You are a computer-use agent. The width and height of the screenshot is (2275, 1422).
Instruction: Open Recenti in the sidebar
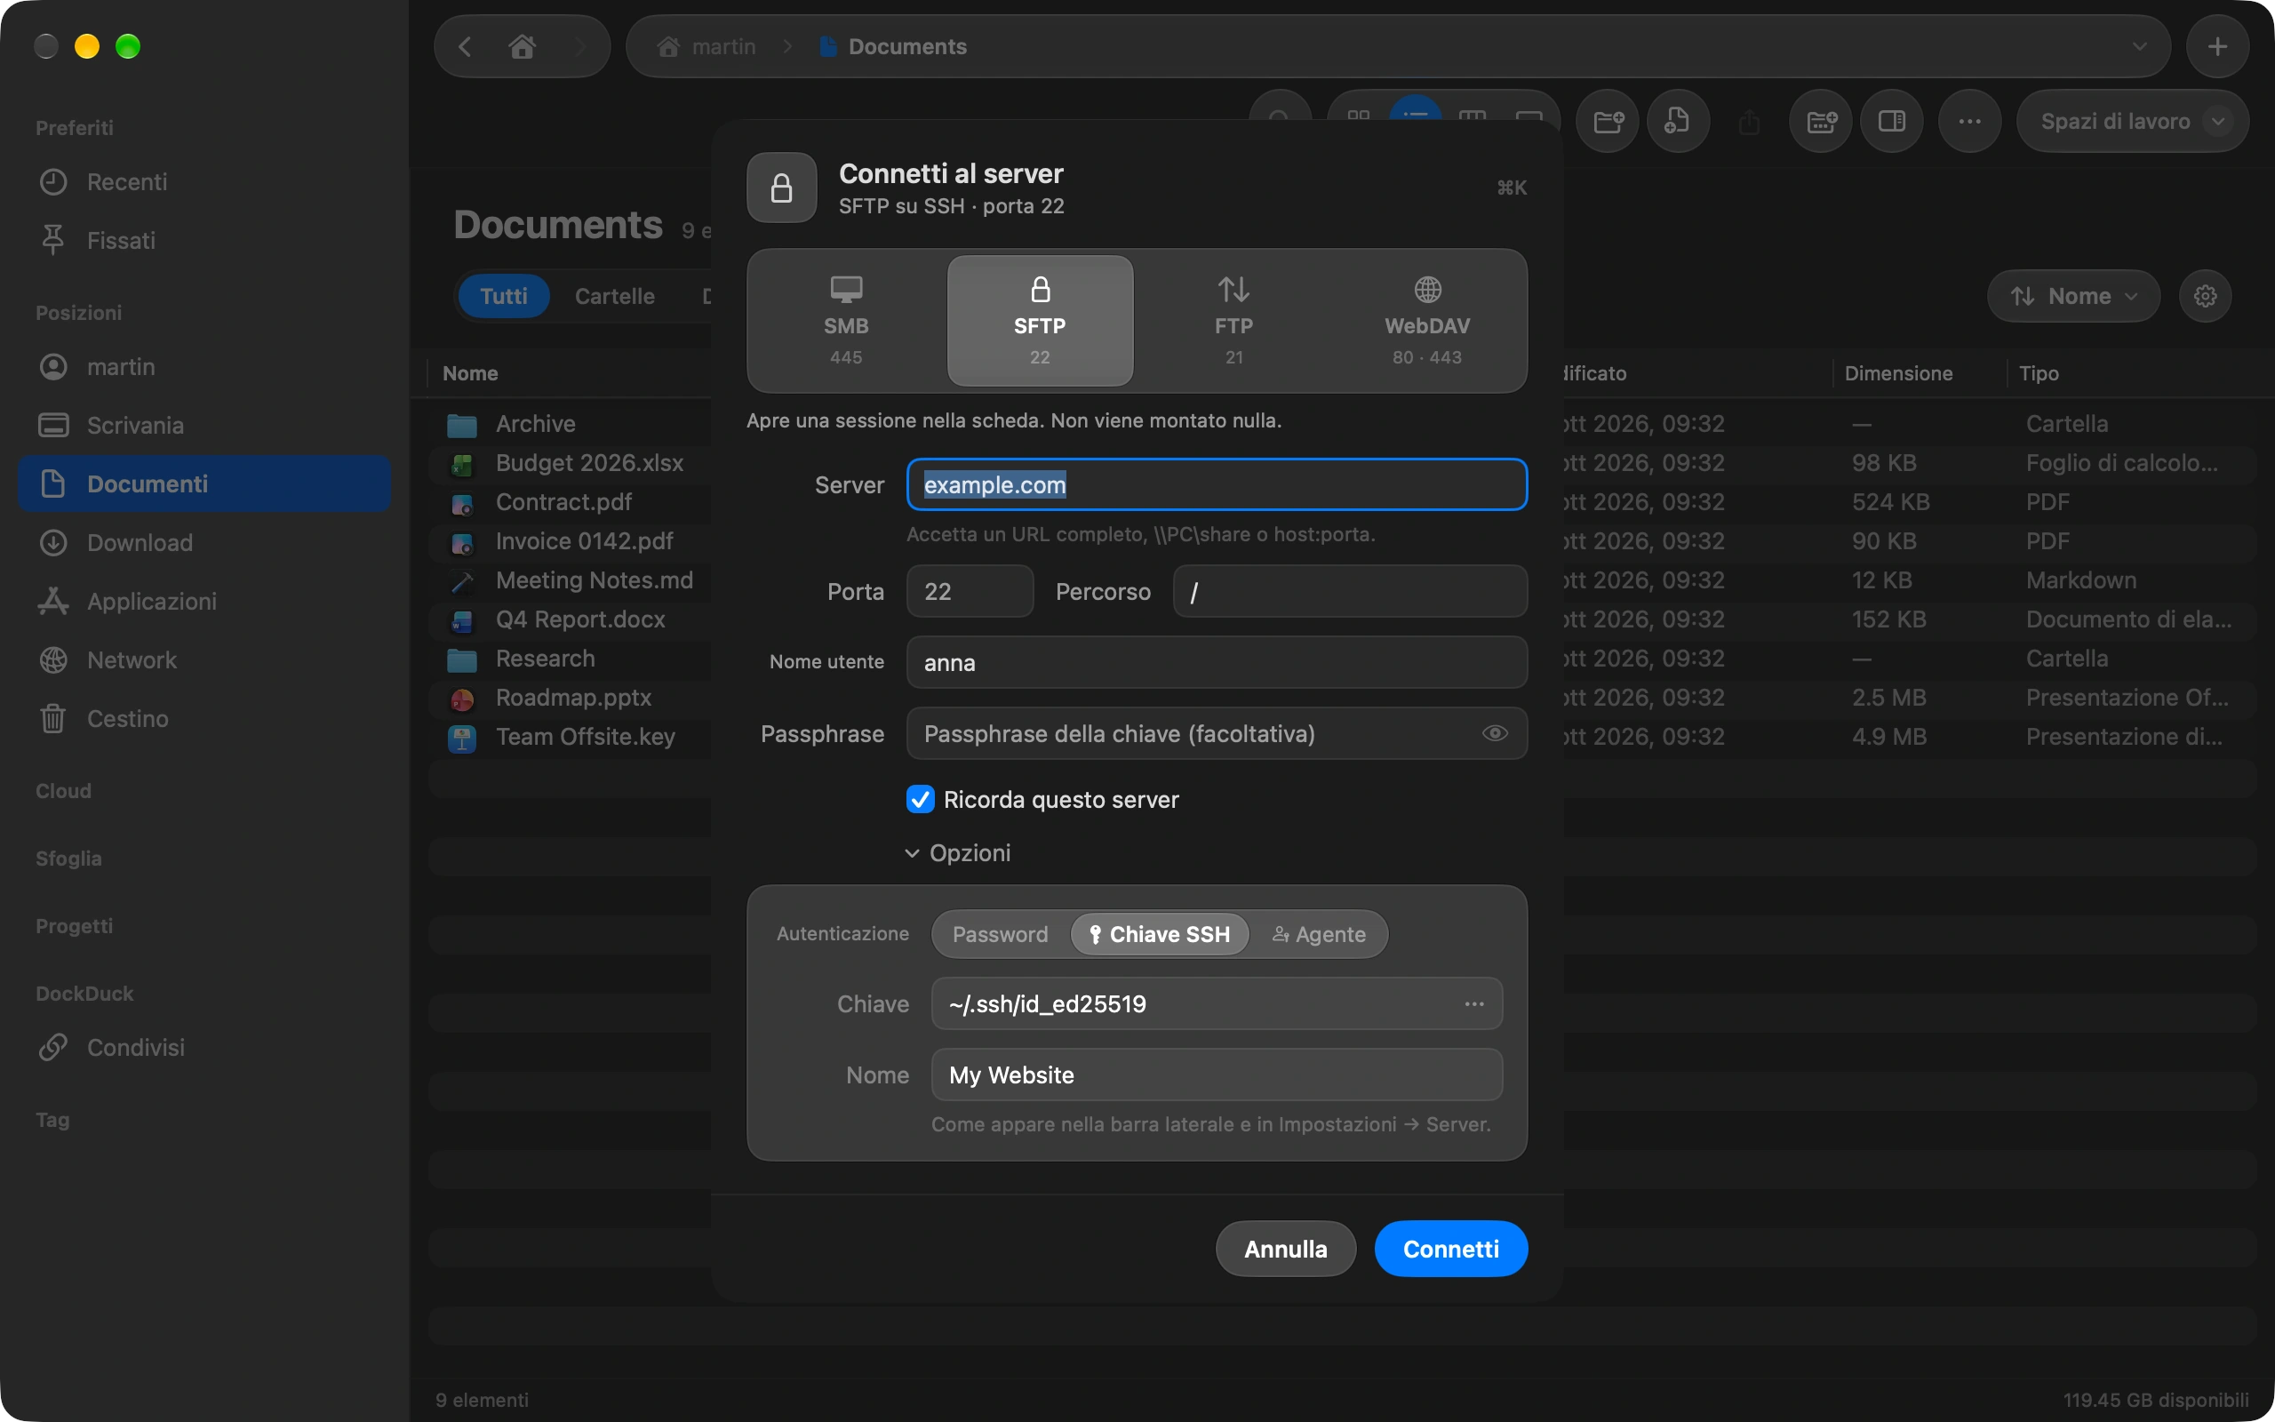click(204, 182)
